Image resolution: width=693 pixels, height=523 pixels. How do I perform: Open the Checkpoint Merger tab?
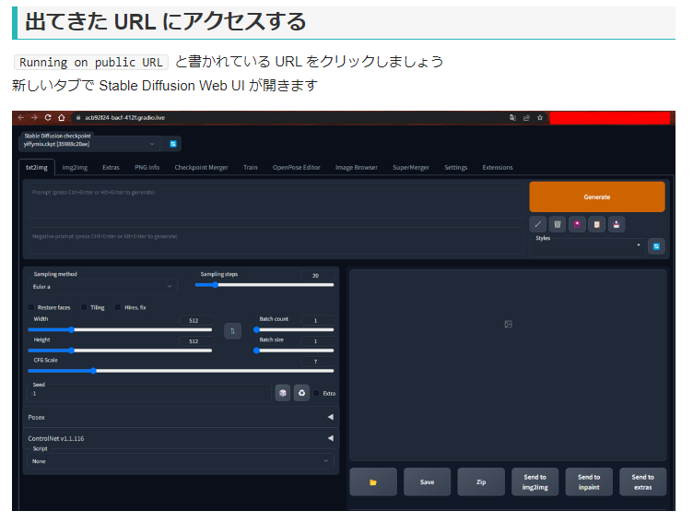coord(201,167)
